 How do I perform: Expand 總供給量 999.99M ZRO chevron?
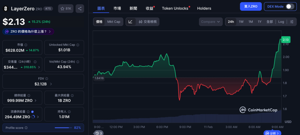click(36, 101)
